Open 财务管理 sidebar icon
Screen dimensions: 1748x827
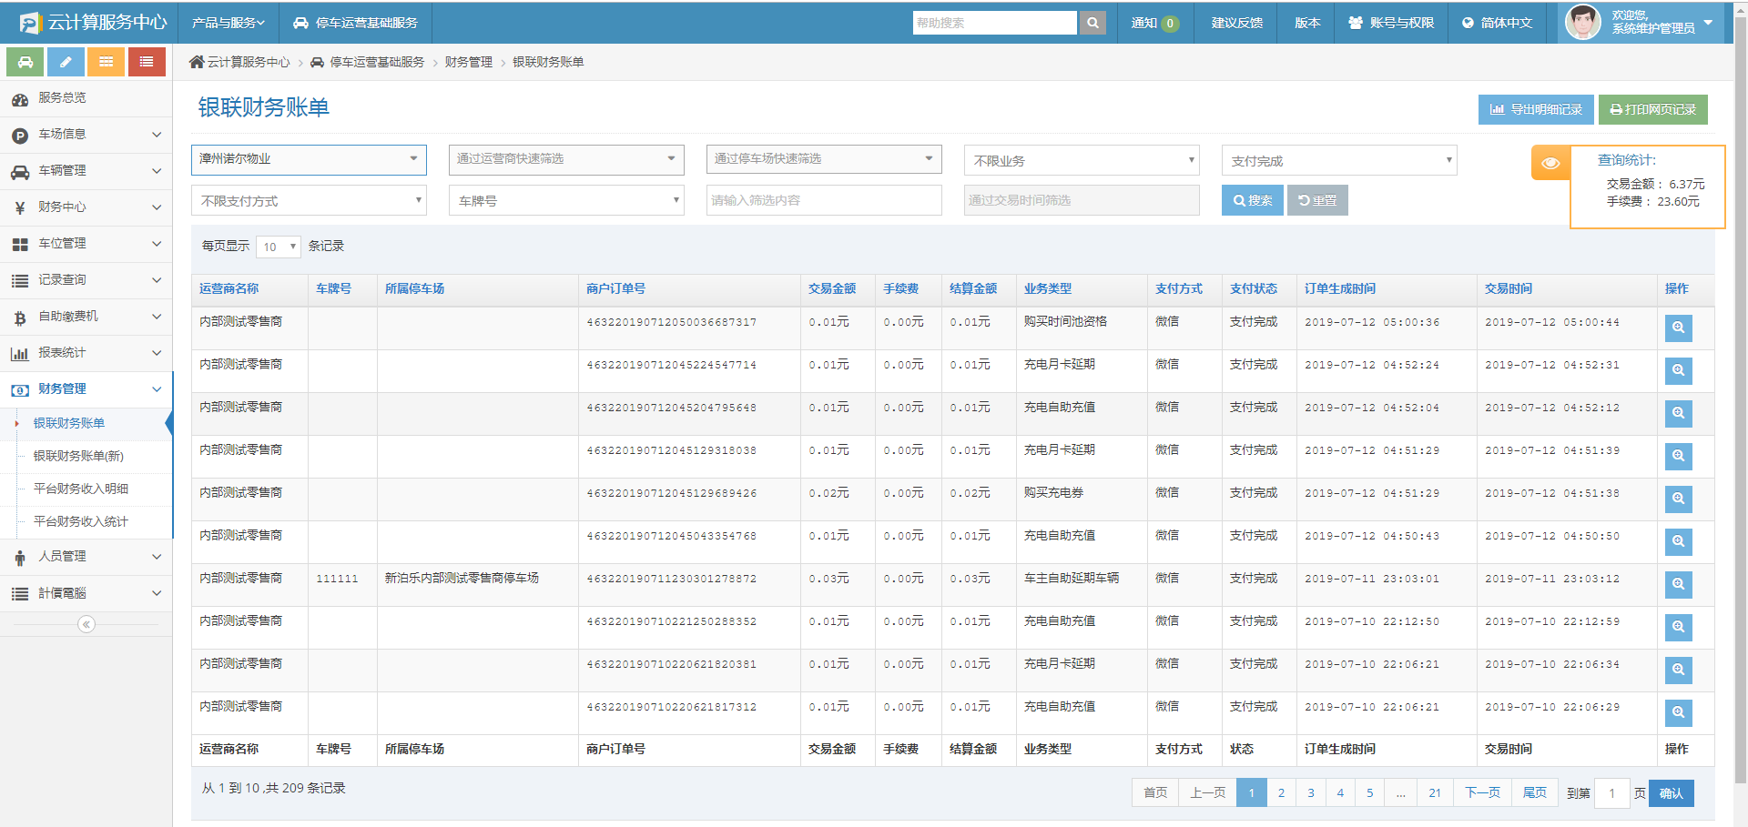[x=19, y=389]
